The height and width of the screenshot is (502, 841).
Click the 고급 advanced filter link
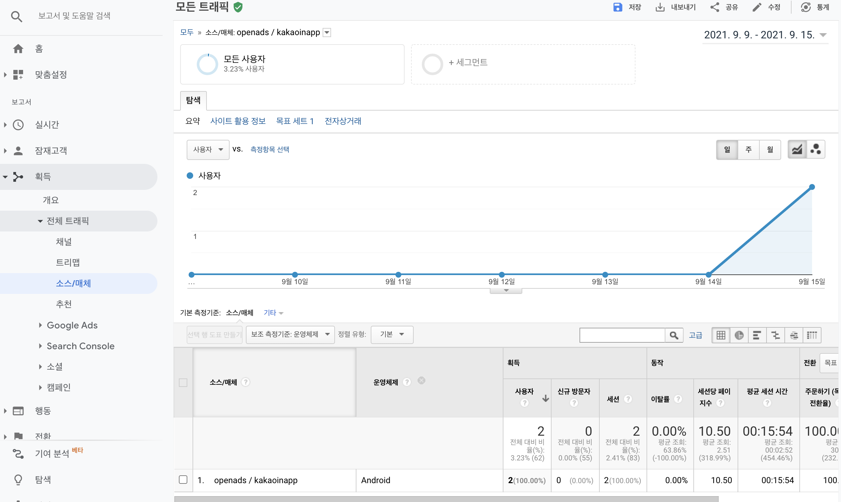(696, 335)
